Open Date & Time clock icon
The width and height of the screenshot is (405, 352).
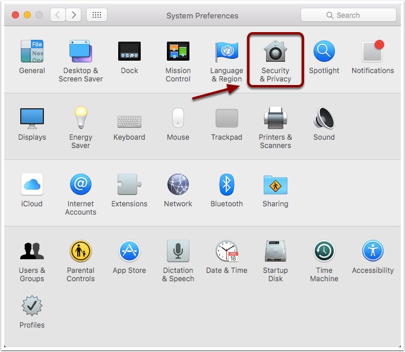pos(226,250)
